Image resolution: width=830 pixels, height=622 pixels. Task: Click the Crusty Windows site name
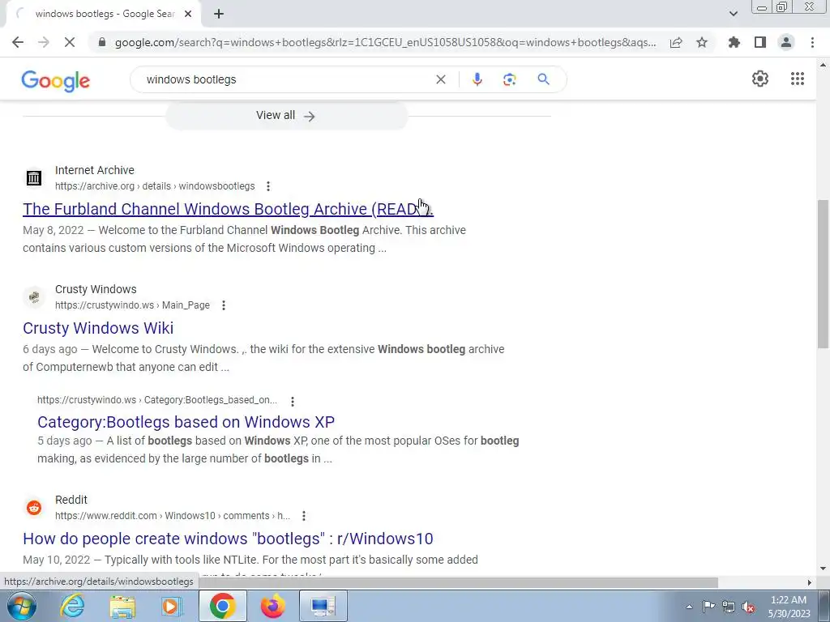pyautogui.click(x=96, y=289)
